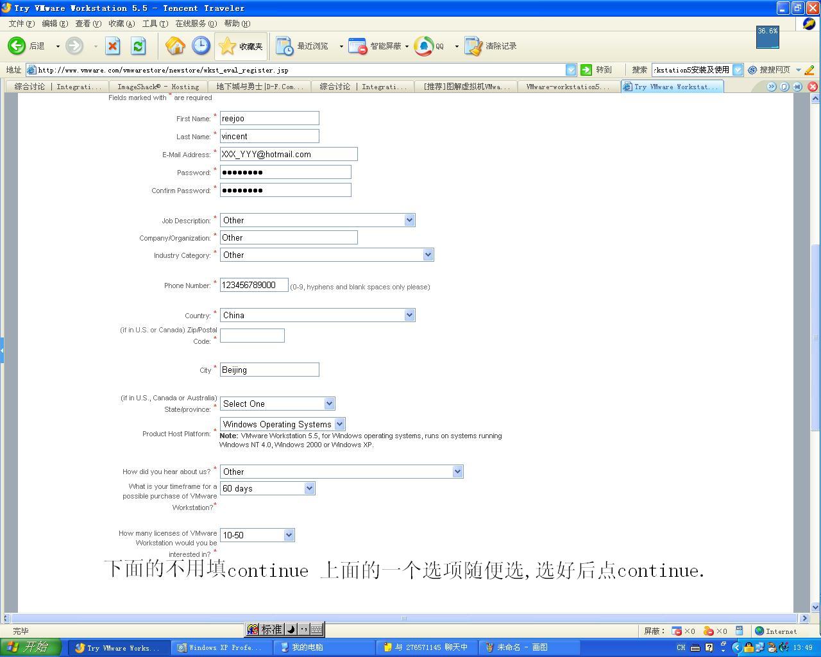Click the address bar URL field
Image resolution: width=821 pixels, height=657 pixels.
click(301, 70)
